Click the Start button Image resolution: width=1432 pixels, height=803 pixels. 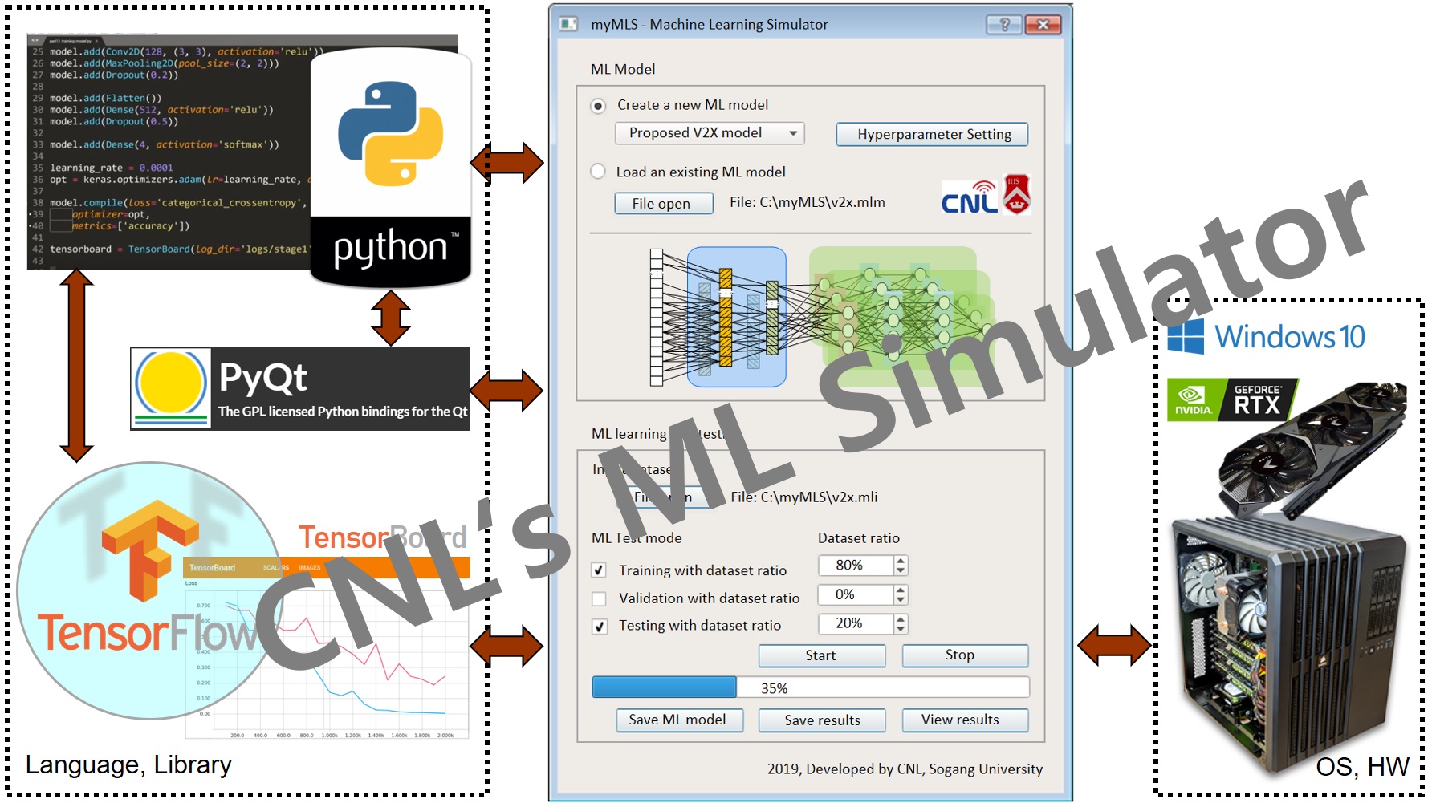coord(822,655)
